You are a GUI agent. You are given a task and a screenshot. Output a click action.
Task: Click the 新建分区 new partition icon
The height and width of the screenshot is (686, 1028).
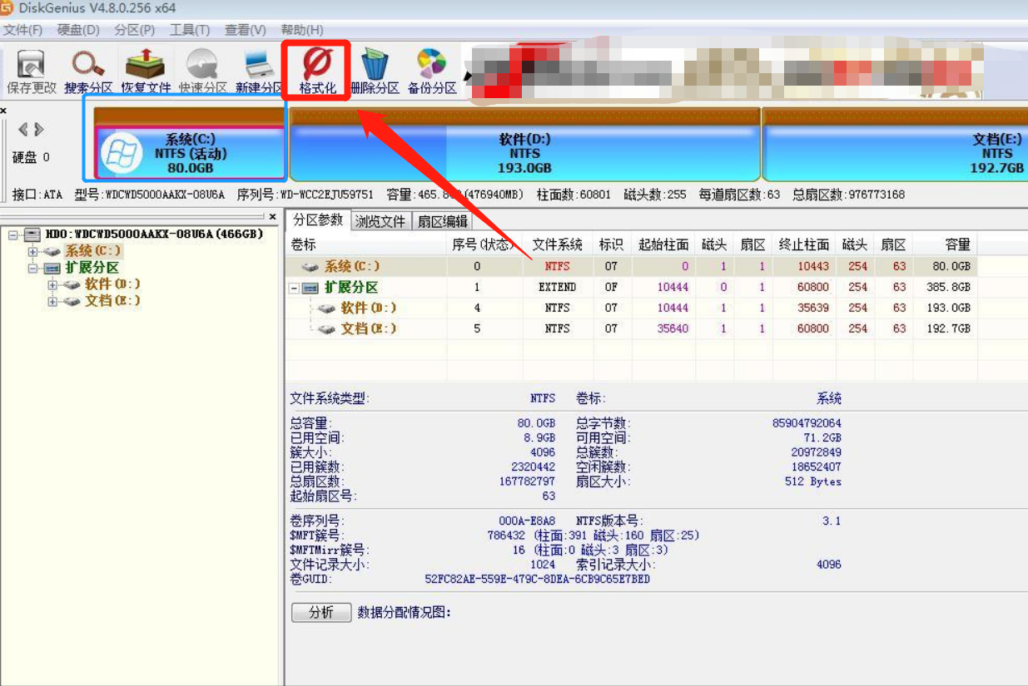click(x=256, y=71)
